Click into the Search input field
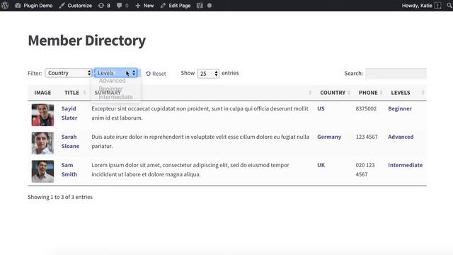Viewport: 453px width, 255px height. (x=396, y=74)
